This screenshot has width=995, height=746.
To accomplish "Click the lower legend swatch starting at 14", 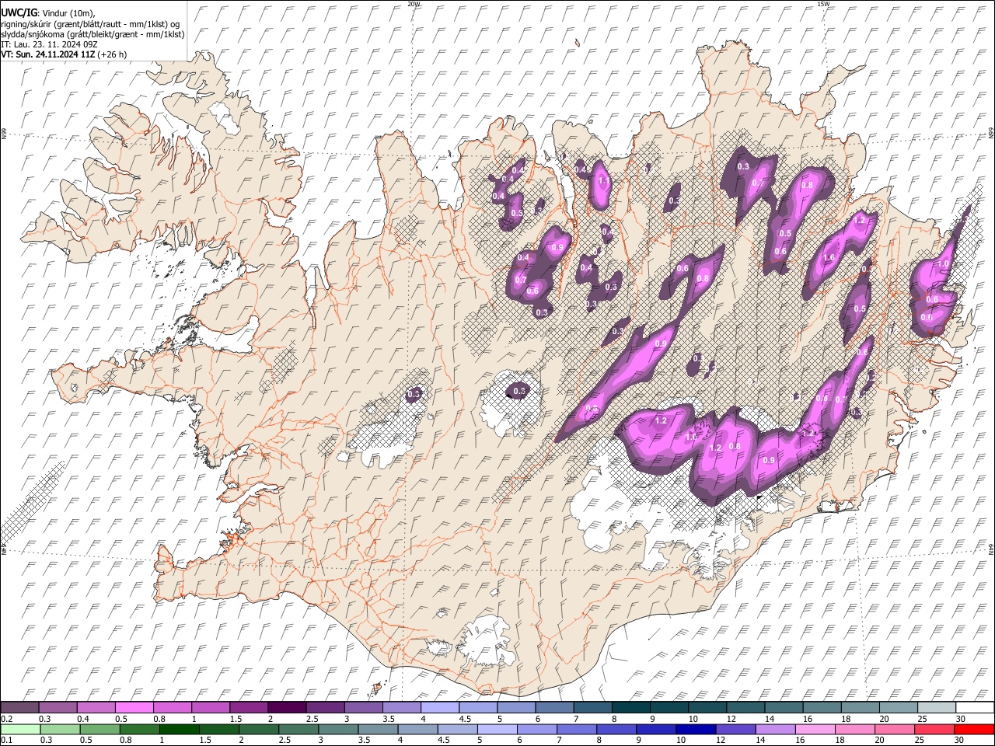I will [x=776, y=729].
